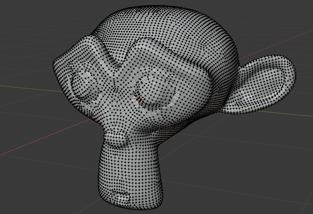This screenshot has width=313, height=214.
Task: Click the monkey's protruding ear mesh
Action: pos(260,85)
